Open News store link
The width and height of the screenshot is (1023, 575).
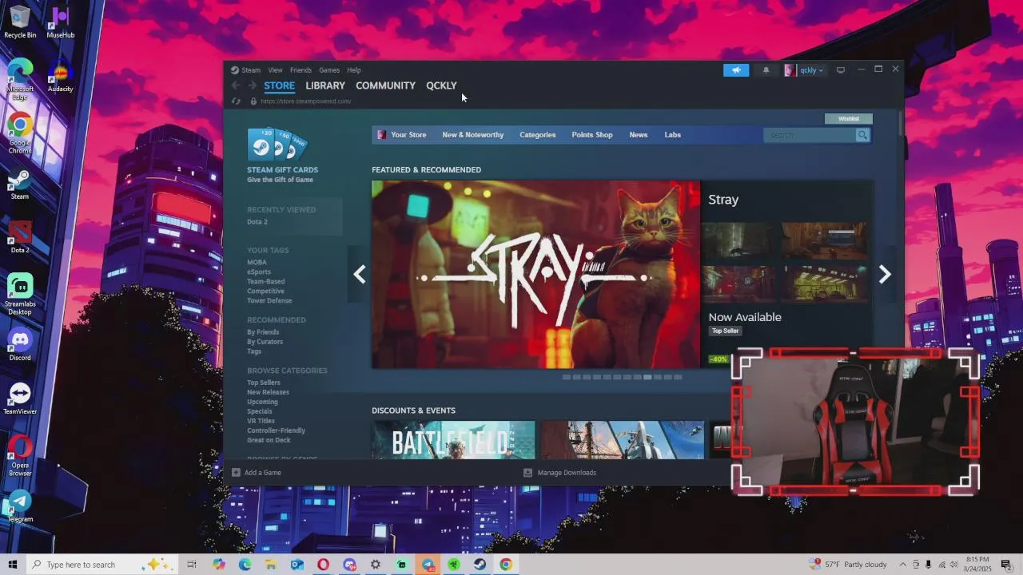click(x=639, y=135)
